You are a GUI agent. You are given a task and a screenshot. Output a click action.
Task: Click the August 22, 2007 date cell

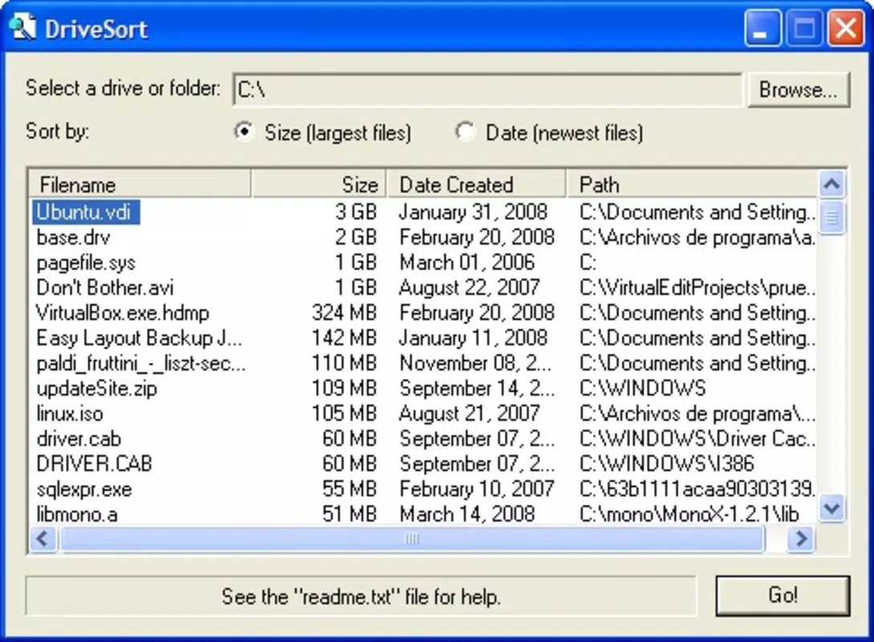click(x=470, y=287)
